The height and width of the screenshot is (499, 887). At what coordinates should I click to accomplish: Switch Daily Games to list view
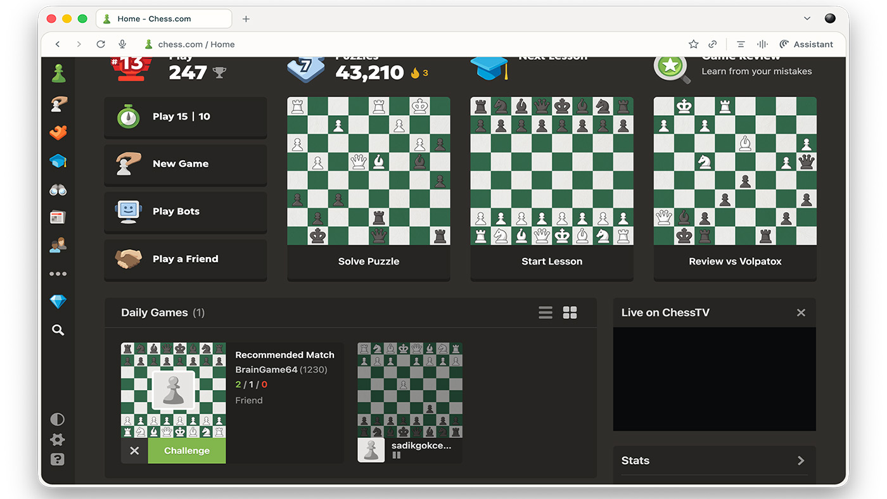click(546, 313)
